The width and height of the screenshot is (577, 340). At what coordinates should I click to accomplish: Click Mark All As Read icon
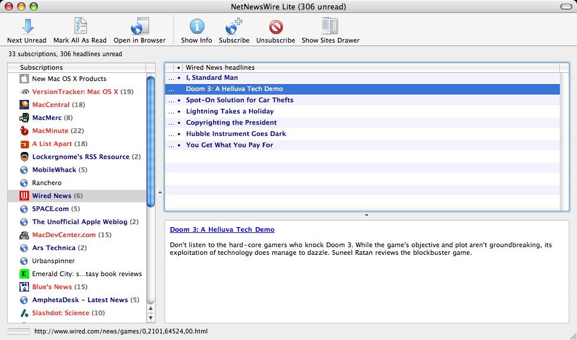[80, 26]
